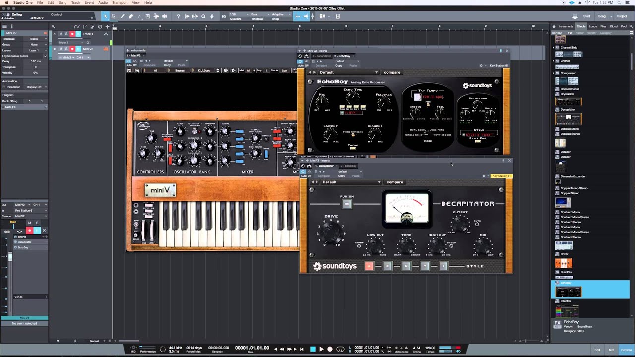Click the rewind icon in transport
This screenshot has height=357, width=635.
pos(282,349)
